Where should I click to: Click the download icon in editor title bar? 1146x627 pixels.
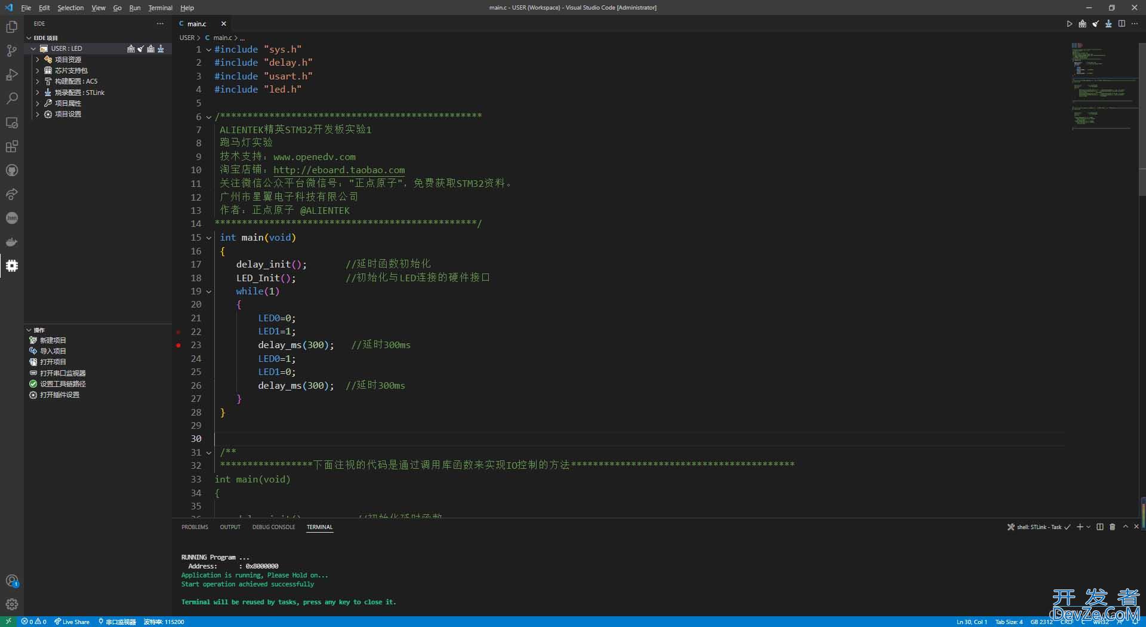(x=1108, y=24)
